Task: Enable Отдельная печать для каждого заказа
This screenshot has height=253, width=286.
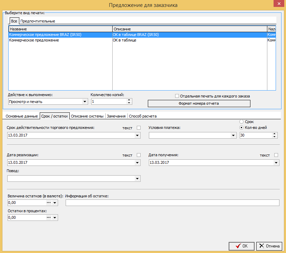Action: click(177, 96)
